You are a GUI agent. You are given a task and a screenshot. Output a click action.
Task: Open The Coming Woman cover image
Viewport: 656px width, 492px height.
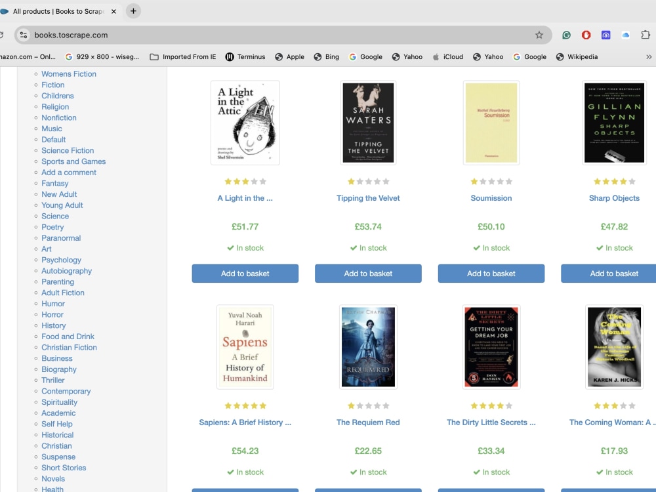(x=614, y=347)
